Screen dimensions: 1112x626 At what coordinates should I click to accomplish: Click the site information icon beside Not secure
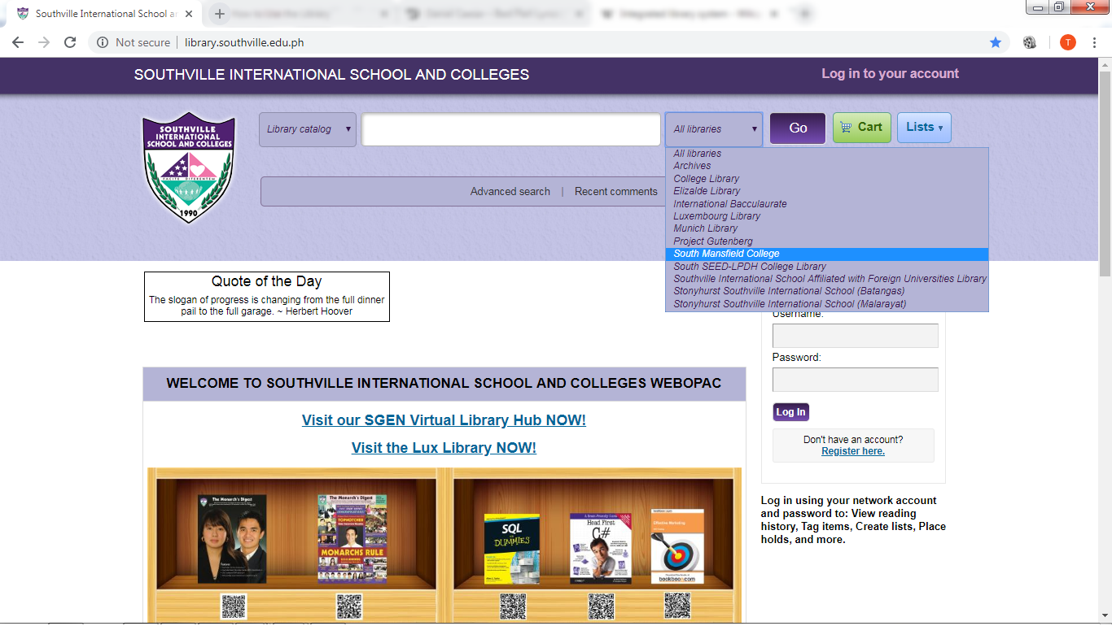(103, 42)
